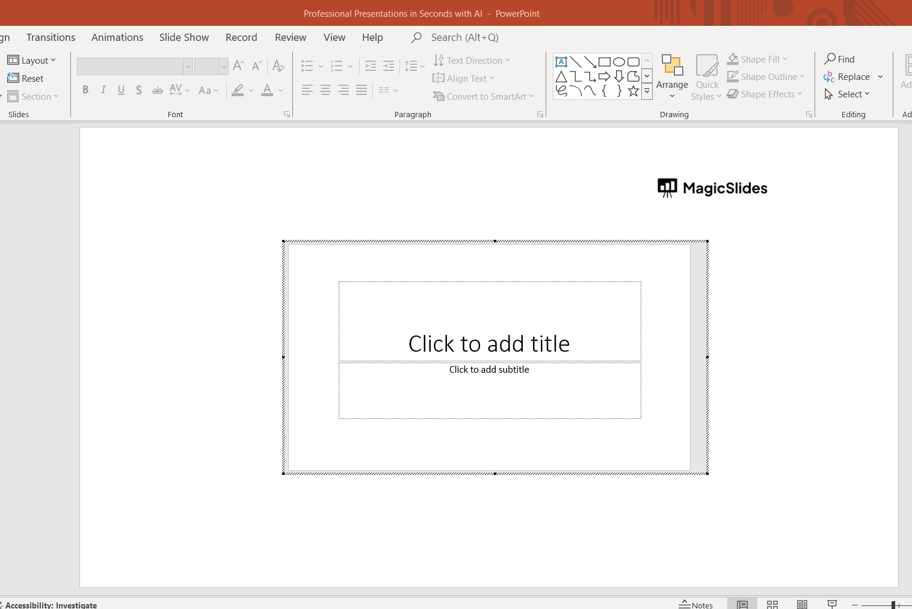The width and height of the screenshot is (912, 609).
Task: Click the Increase Font Size icon
Action: (x=238, y=66)
